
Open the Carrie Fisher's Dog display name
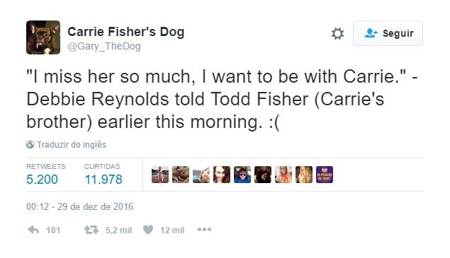click(x=125, y=32)
